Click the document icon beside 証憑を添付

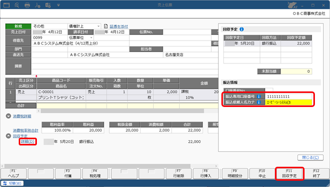(106, 26)
